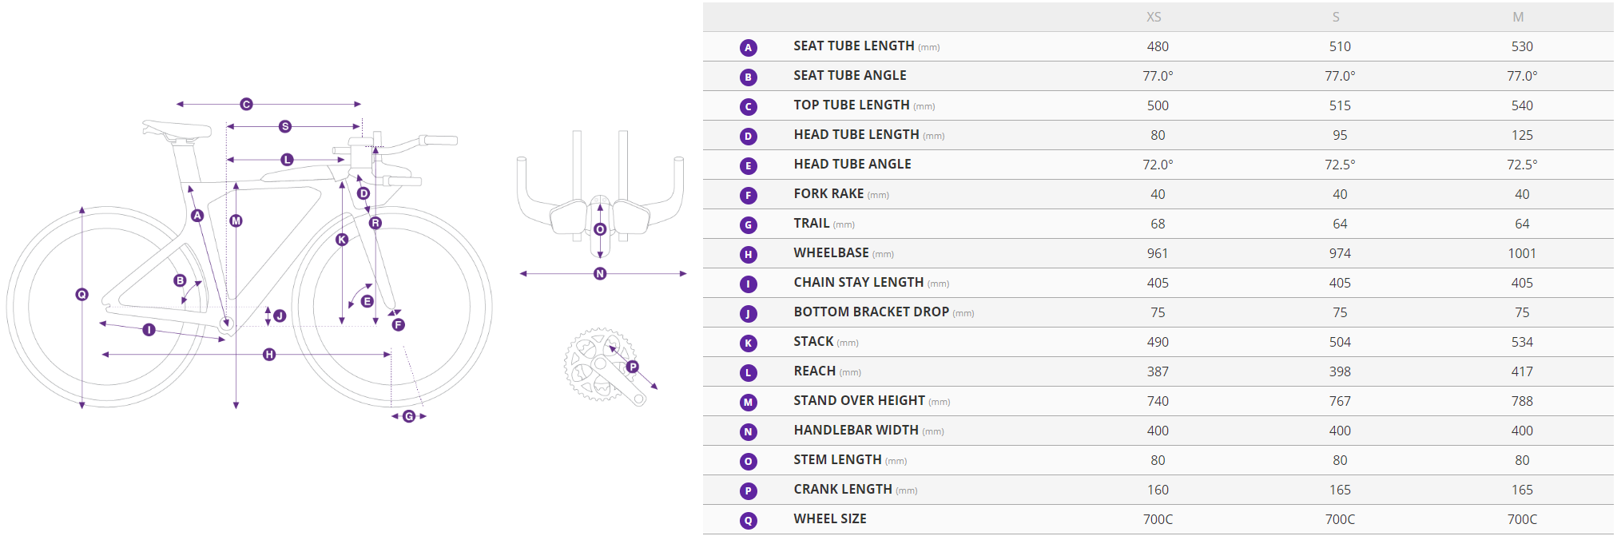
Task: Select the G trail marker below the front wheel
Action: (409, 416)
